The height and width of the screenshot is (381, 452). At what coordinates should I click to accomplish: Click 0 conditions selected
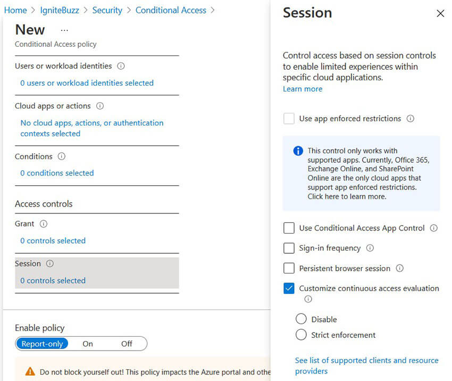pyautogui.click(x=56, y=173)
